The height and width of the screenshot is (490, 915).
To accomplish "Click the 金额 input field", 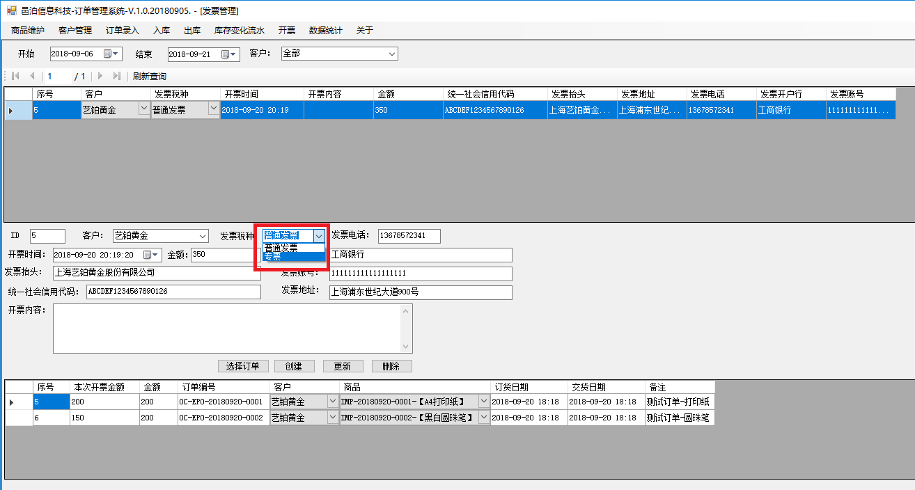I will (x=225, y=255).
